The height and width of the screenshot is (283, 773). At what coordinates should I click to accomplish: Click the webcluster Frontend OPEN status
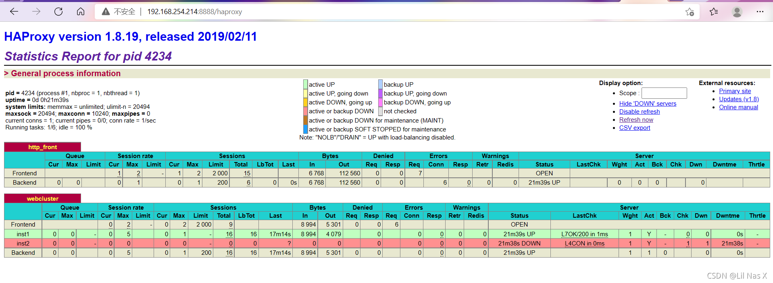(519, 225)
